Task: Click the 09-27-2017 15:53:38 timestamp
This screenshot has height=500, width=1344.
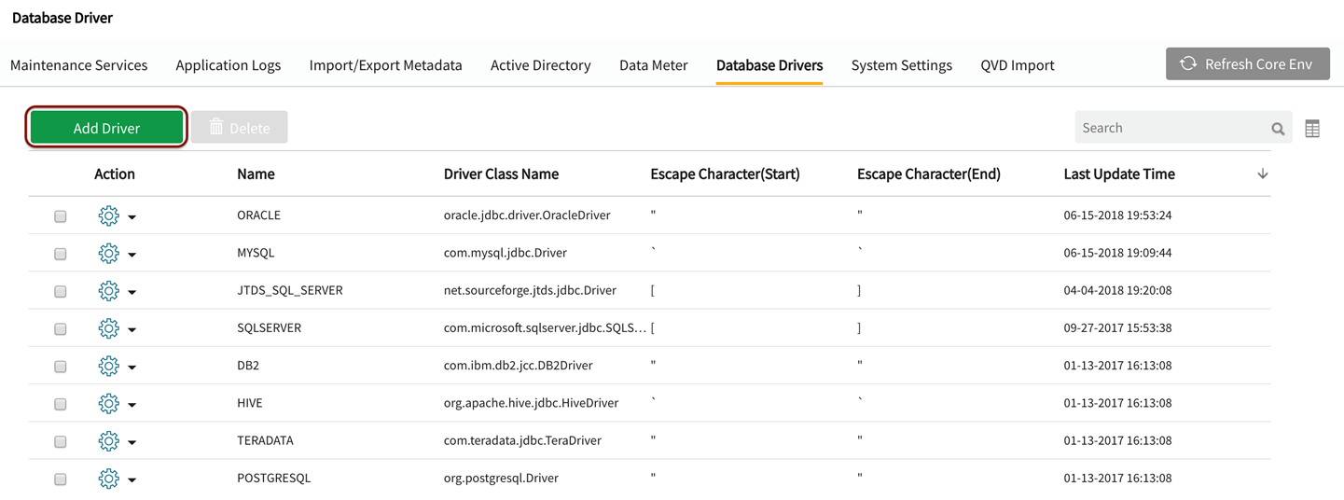Action: (x=1117, y=327)
